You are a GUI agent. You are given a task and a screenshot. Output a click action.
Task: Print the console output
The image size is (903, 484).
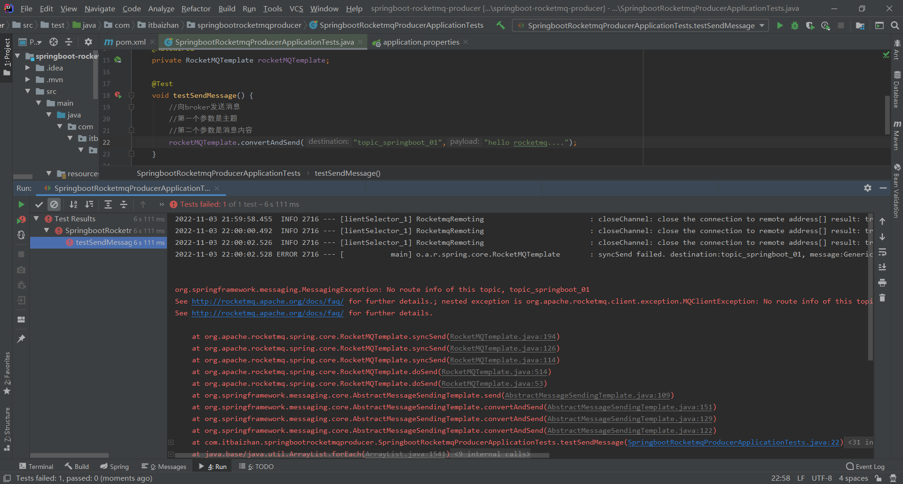pyautogui.click(x=882, y=282)
